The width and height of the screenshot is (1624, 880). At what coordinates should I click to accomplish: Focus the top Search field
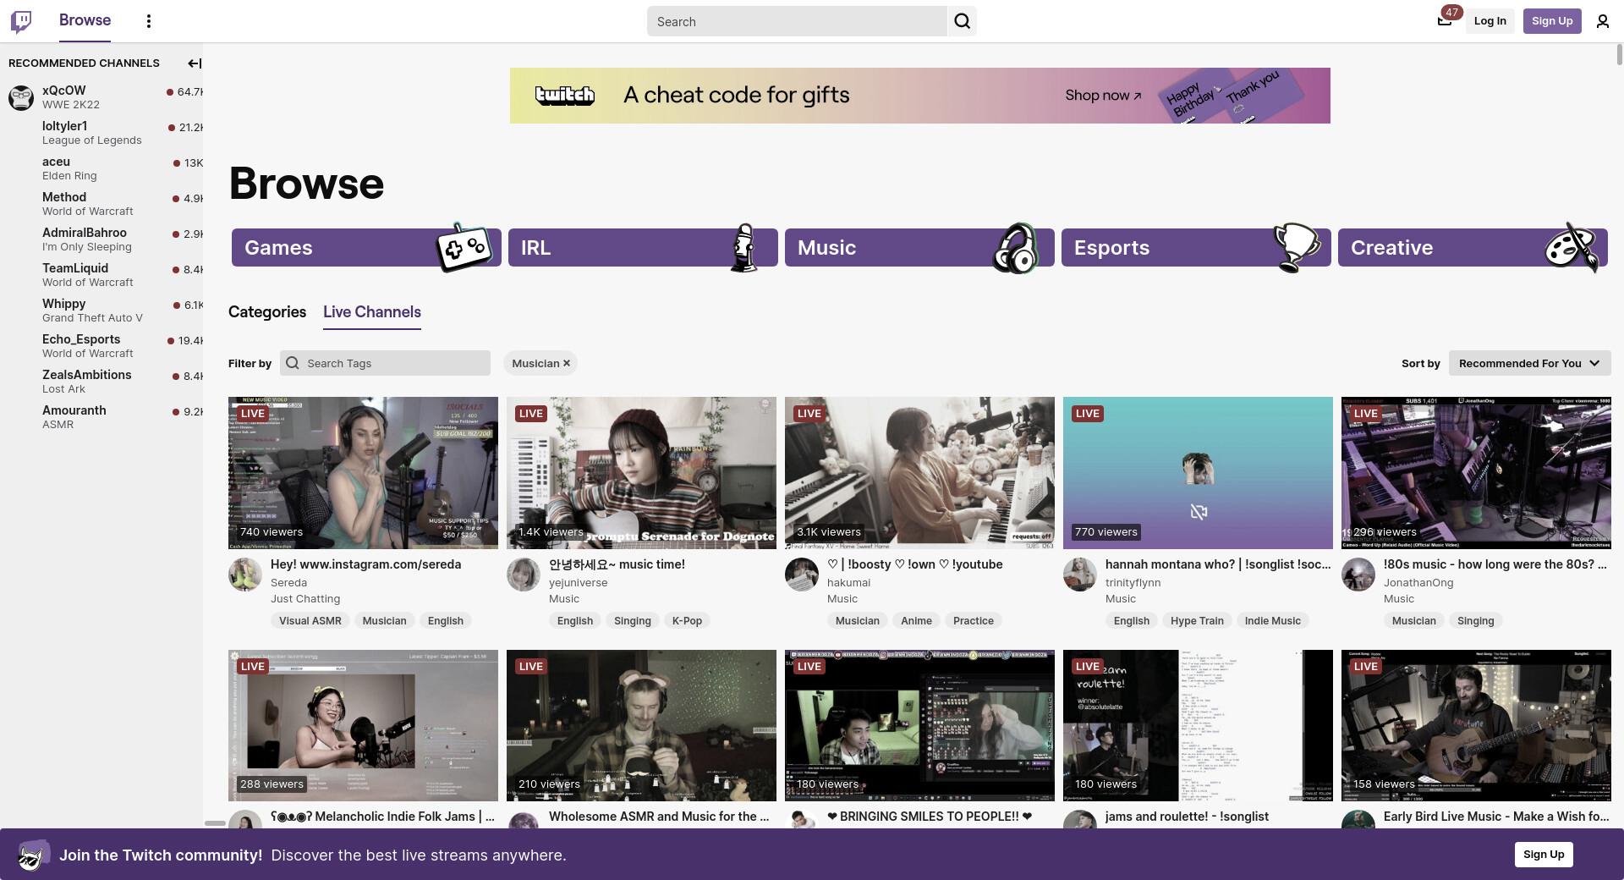797,21
